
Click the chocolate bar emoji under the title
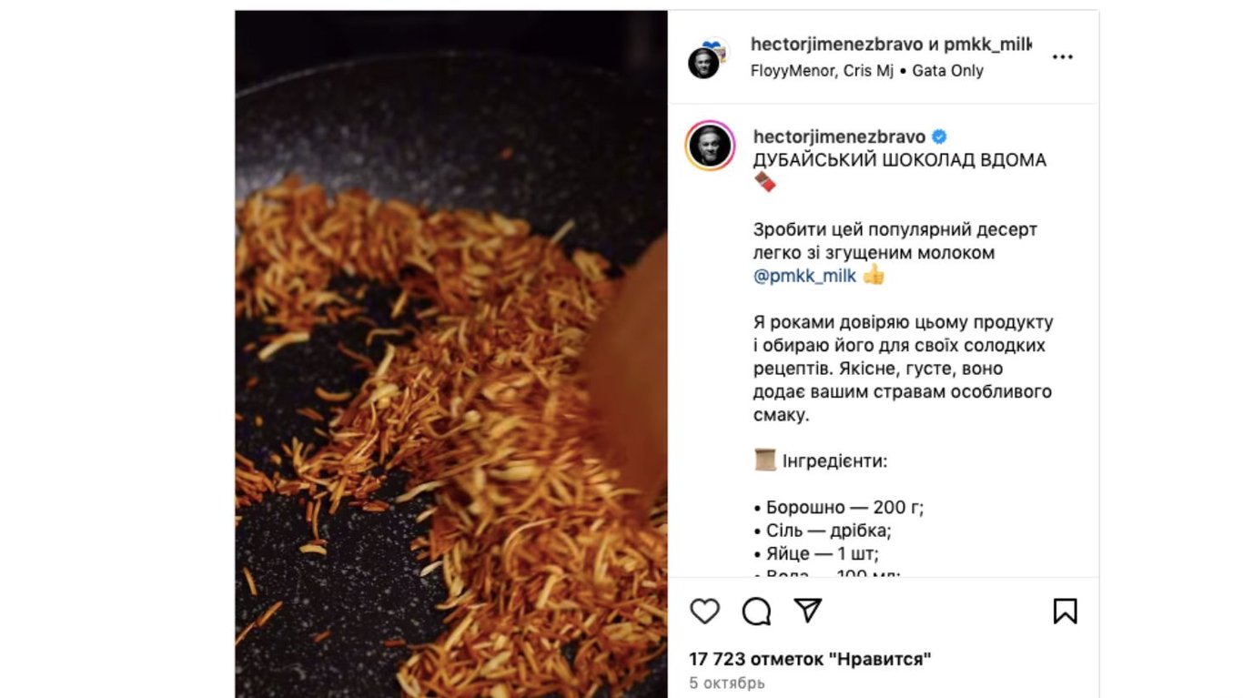point(765,182)
